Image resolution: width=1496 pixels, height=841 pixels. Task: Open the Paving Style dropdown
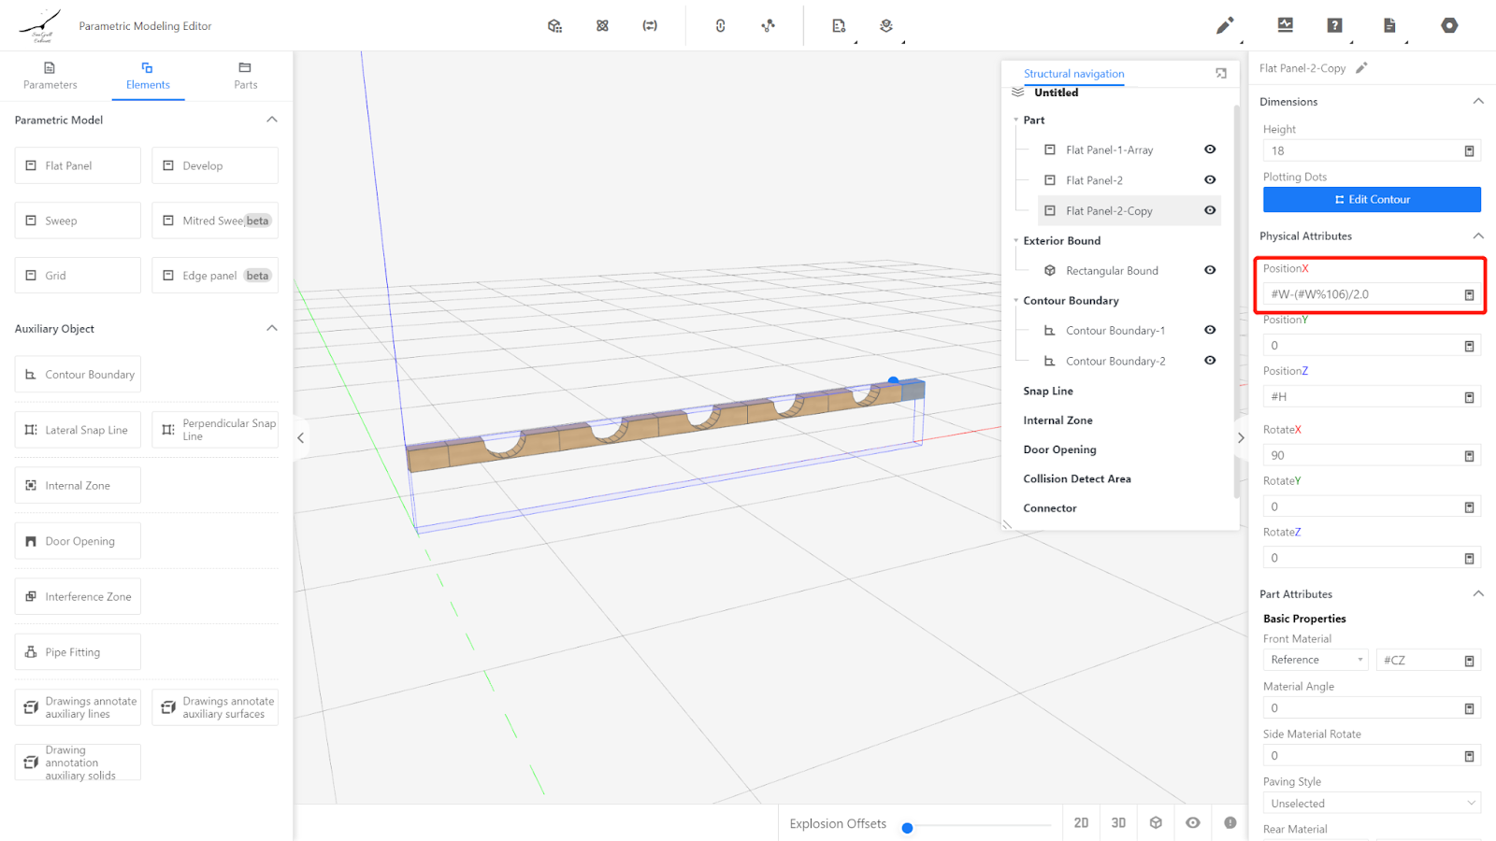point(1371,804)
